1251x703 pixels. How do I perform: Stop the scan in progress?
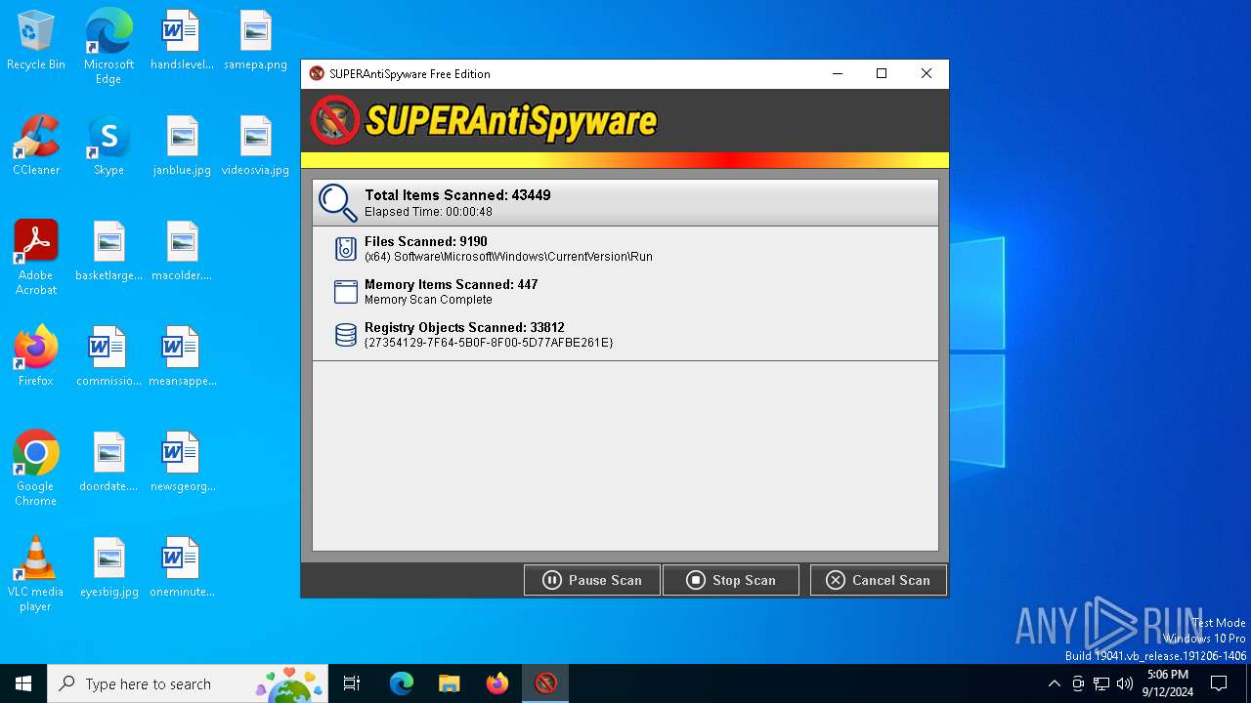731,580
